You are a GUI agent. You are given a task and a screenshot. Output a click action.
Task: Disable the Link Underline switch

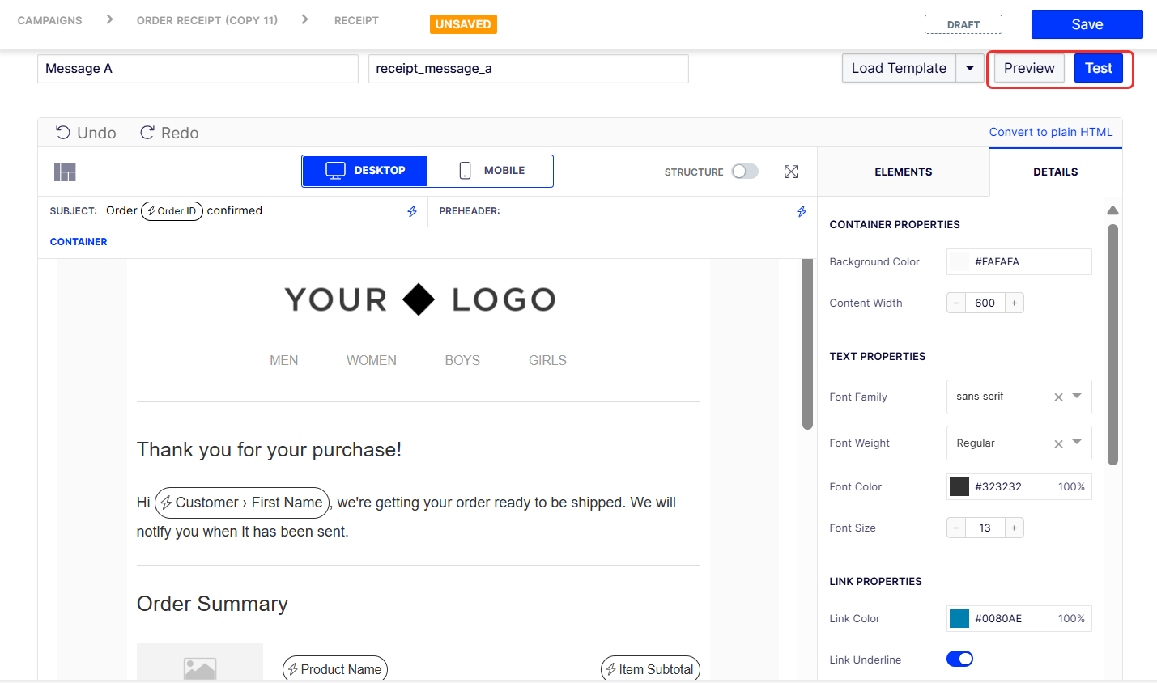[x=959, y=659]
